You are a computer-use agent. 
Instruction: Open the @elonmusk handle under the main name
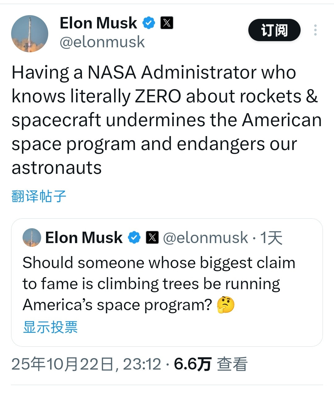pyautogui.click(x=102, y=42)
